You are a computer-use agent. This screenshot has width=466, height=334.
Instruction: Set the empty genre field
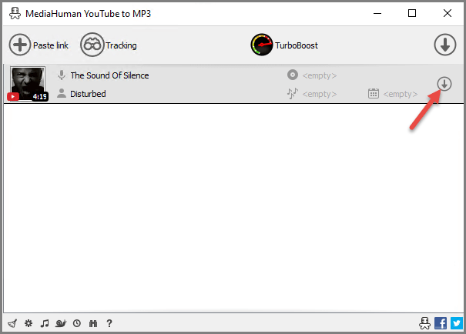(x=320, y=94)
